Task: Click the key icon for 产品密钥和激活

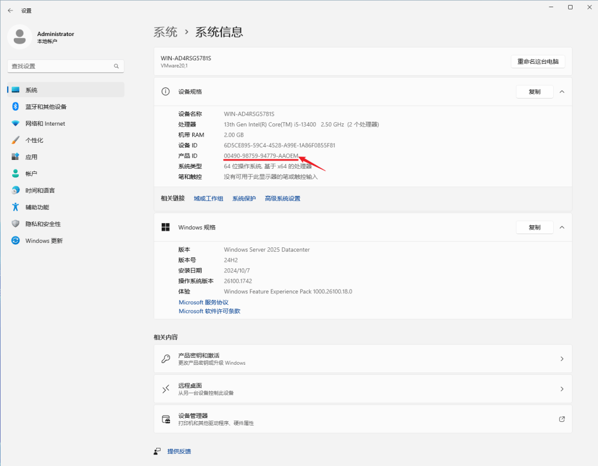Action: (166, 359)
